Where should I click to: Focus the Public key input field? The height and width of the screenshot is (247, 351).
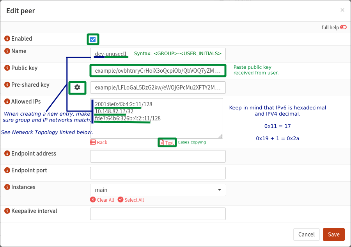pyautogui.click(x=158, y=71)
